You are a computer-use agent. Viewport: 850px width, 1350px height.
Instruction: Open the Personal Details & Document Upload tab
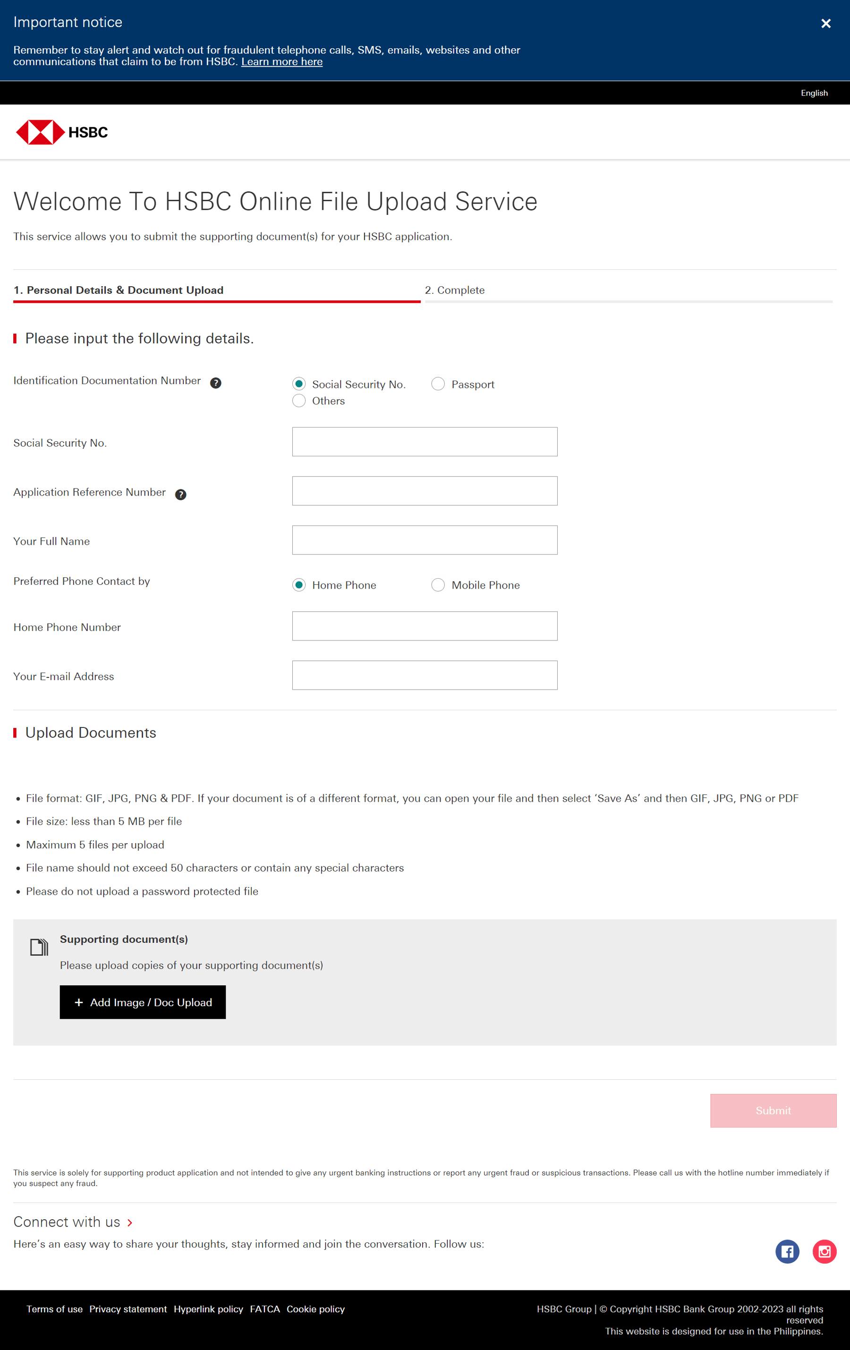pyautogui.click(x=119, y=290)
